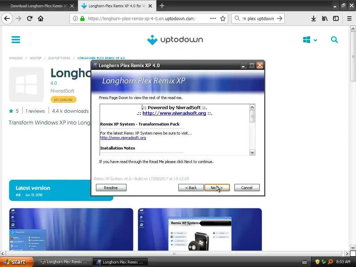Image resolution: width=356 pixels, height=267 pixels.
Task: Open the DESKTOP THEMES breadcrumb link
Action: click(x=59, y=58)
